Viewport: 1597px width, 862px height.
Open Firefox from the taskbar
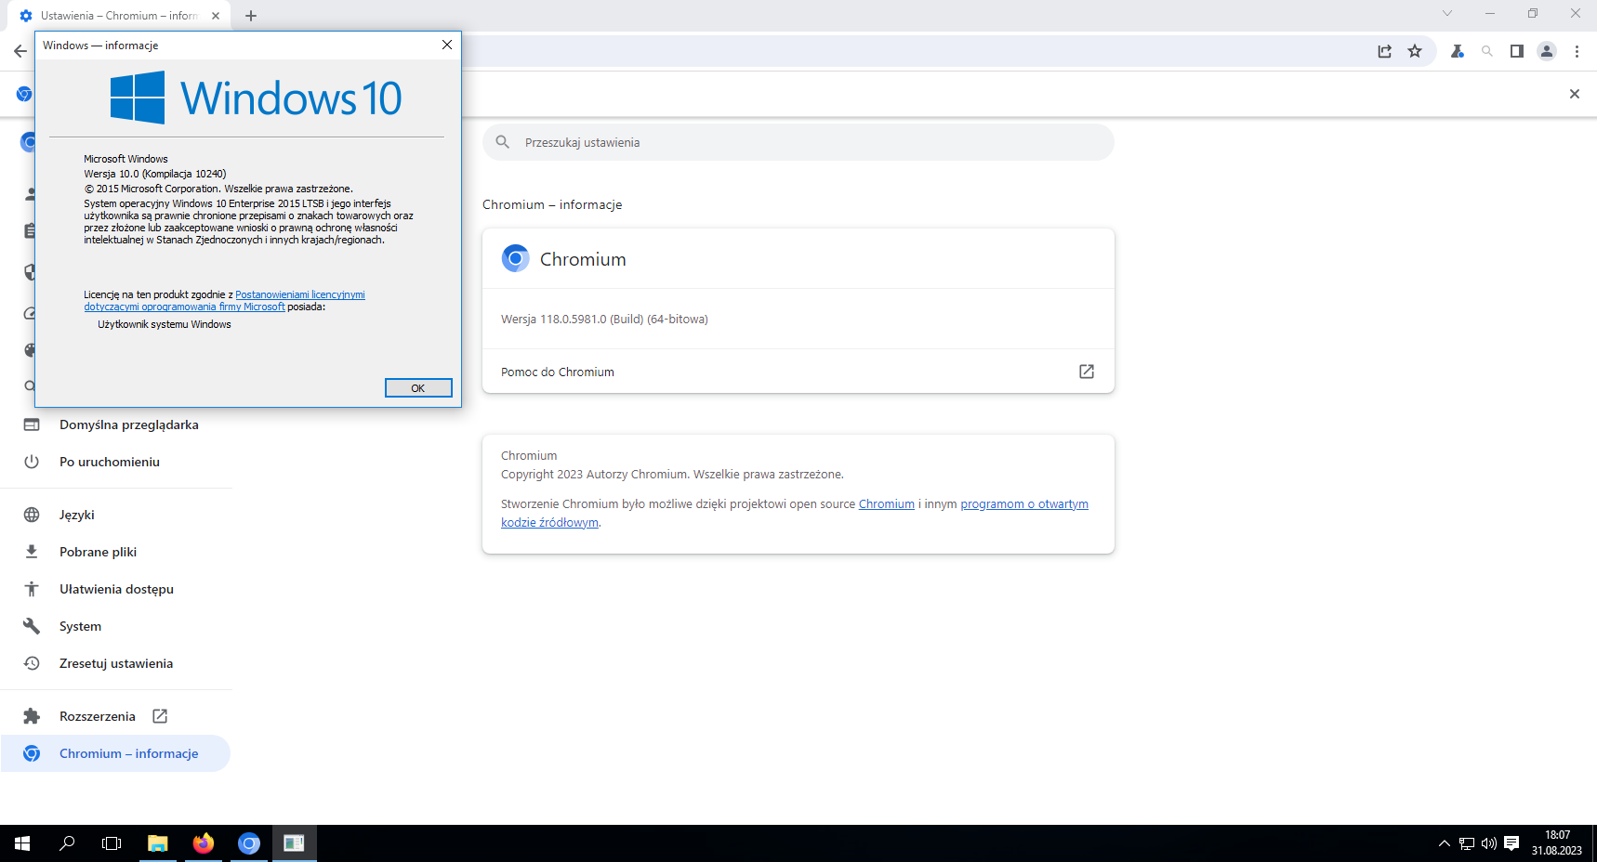204,843
